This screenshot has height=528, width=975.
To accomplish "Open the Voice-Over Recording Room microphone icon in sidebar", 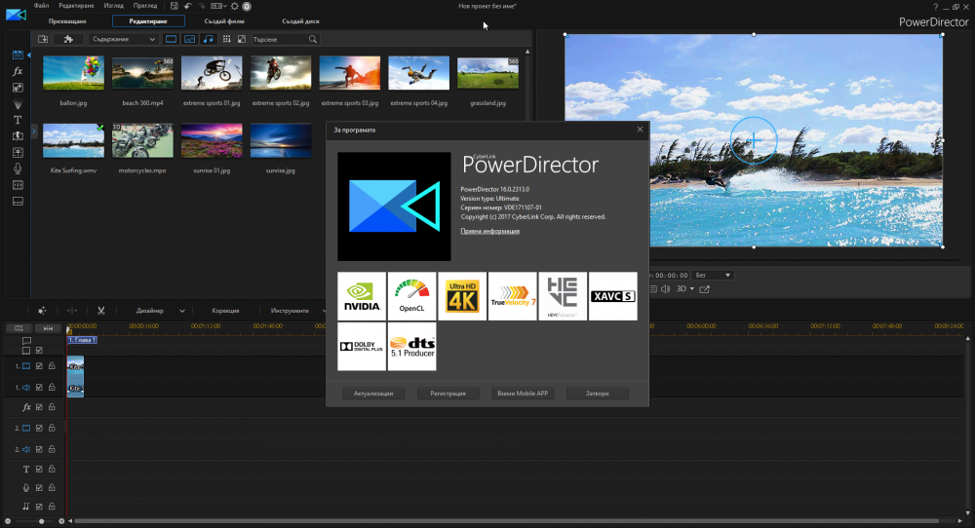I will (18, 169).
